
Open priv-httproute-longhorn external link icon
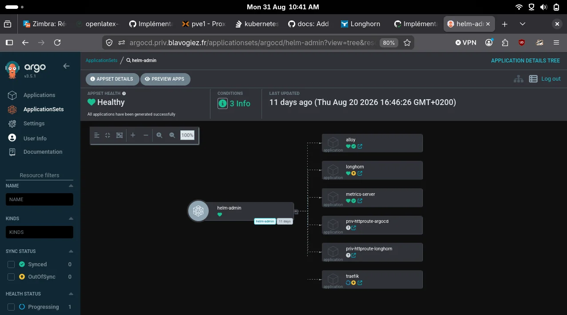coord(354,256)
